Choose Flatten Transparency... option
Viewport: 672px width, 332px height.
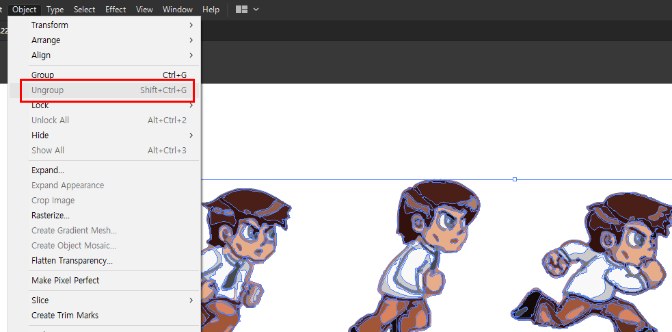(104, 260)
